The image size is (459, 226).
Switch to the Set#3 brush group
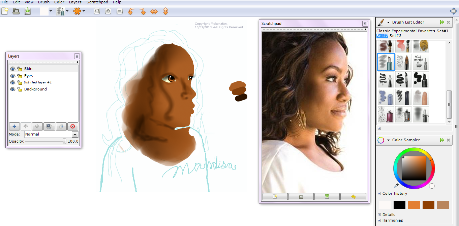click(395, 36)
